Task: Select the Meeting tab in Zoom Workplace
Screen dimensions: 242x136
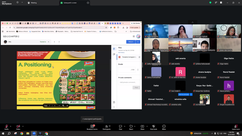Action: pyautogui.click(x=32, y=3)
